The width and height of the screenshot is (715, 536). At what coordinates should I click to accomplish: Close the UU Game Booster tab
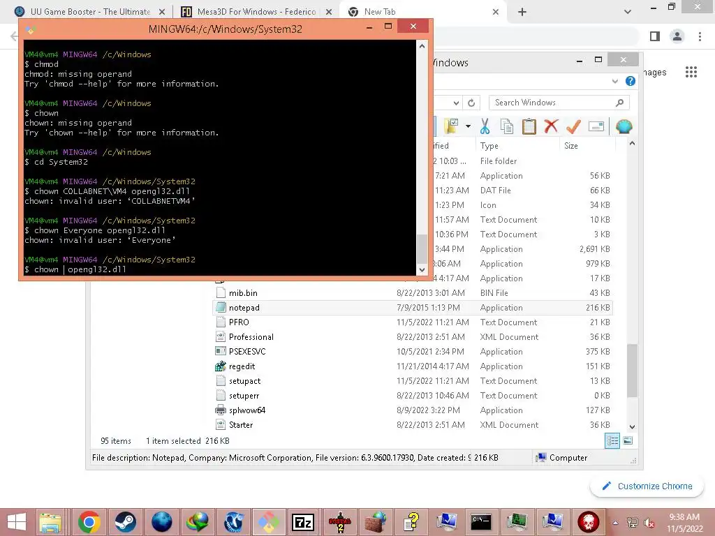click(162, 12)
